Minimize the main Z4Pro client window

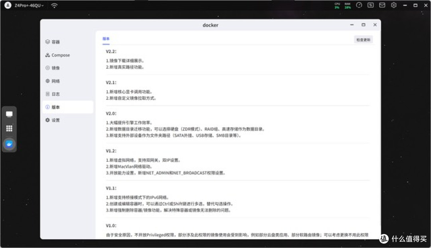point(405,5)
